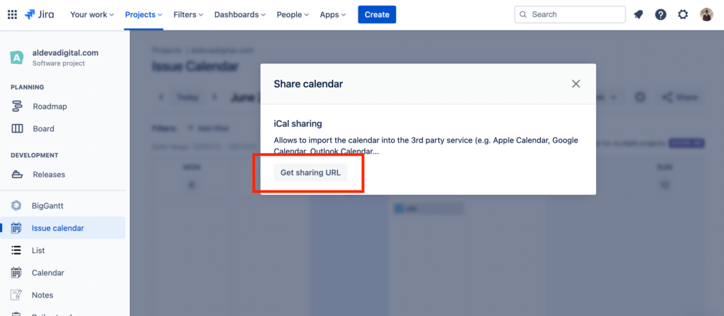This screenshot has height=316, width=724.
Task: Click the Get sharing URL button
Action: coord(310,173)
